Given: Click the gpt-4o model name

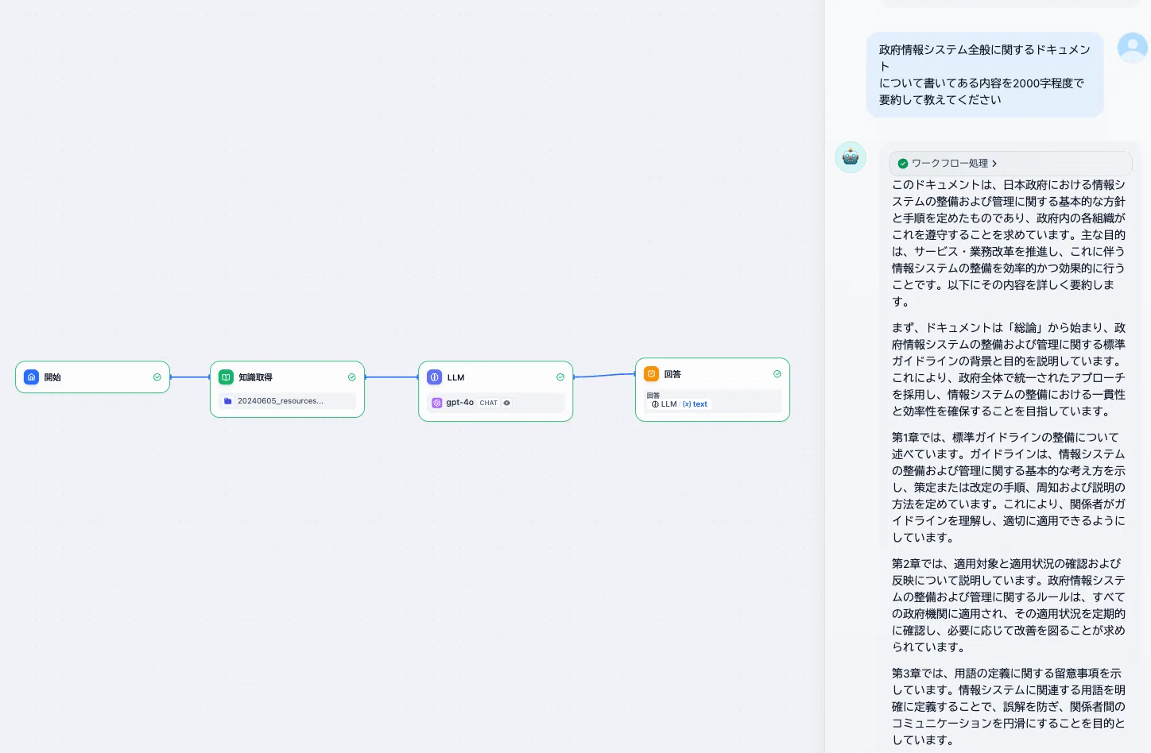Looking at the screenshot, I should (x=459, y=403).
